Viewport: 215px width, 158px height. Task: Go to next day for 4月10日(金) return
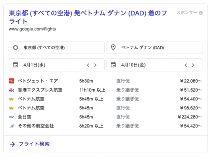[x=193, y=65]
